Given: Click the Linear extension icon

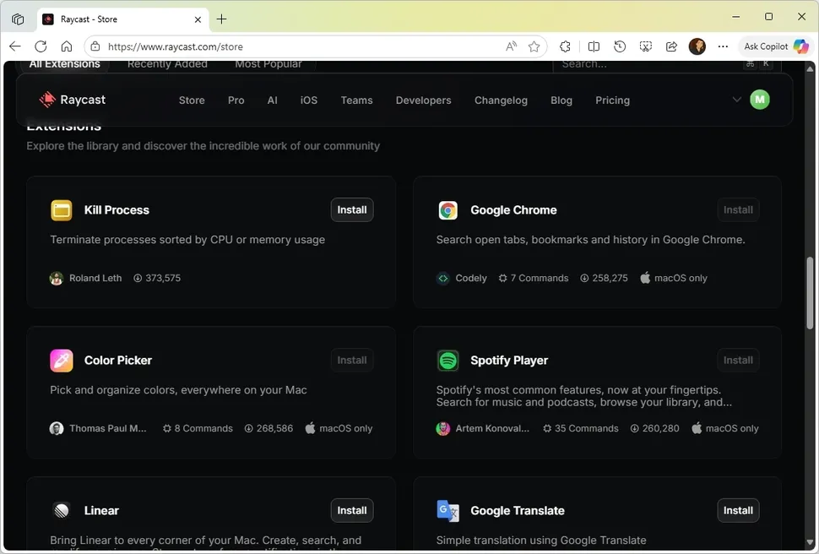Looking at the screenshot, I should tap(61, 510).
